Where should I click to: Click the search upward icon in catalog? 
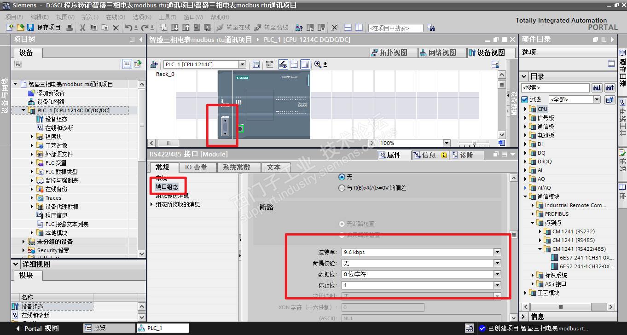pyautogui.click(x=610, y=87)
